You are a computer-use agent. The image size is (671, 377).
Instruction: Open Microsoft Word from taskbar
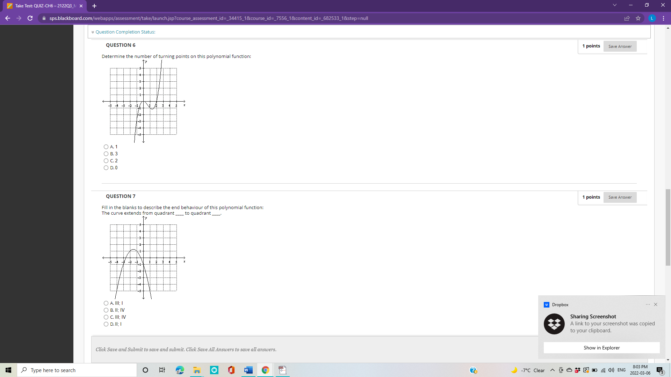(248, 370)
